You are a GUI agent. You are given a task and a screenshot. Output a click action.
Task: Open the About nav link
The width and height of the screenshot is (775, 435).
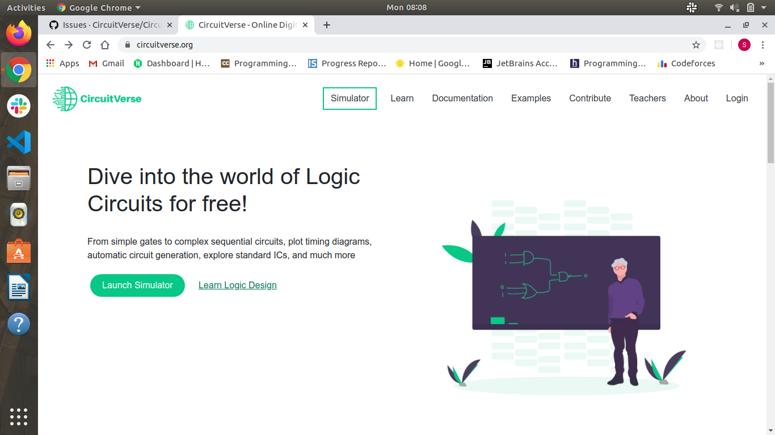(x=696, y=99)
